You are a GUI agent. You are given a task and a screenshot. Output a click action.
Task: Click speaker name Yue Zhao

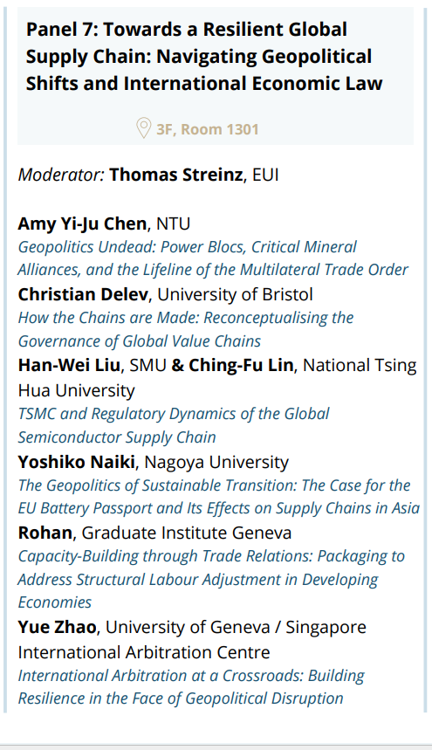57,627
